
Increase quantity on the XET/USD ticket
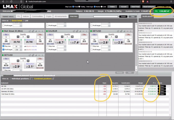coord(28,61)
